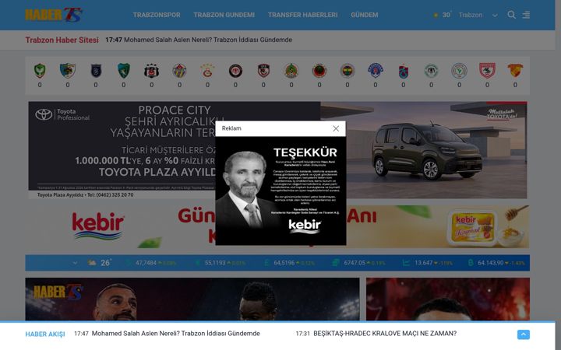Image resolution: width=561 pixels, height=350 pixels.
Task: Select the Beşiktaş team logo
Action: [x=152, y=71]
